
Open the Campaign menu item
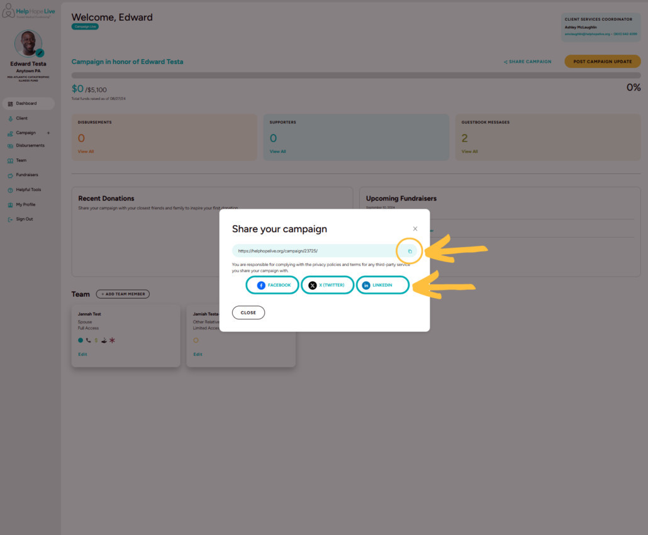pos(26,133)
